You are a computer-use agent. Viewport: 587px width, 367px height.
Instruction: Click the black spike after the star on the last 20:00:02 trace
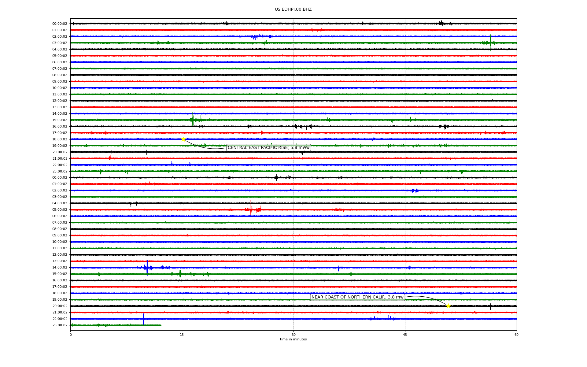point(490,306)
